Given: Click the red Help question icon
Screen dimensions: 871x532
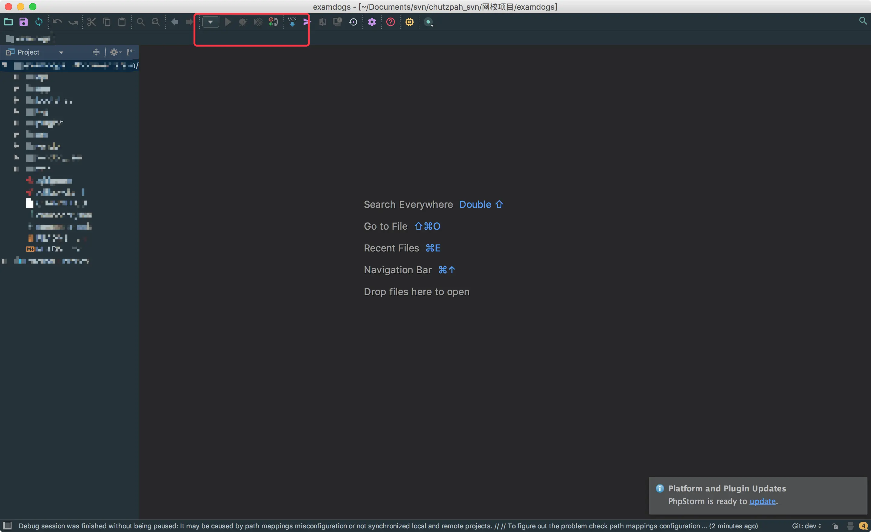Looking at the screenshot, I should pos(391,22).
